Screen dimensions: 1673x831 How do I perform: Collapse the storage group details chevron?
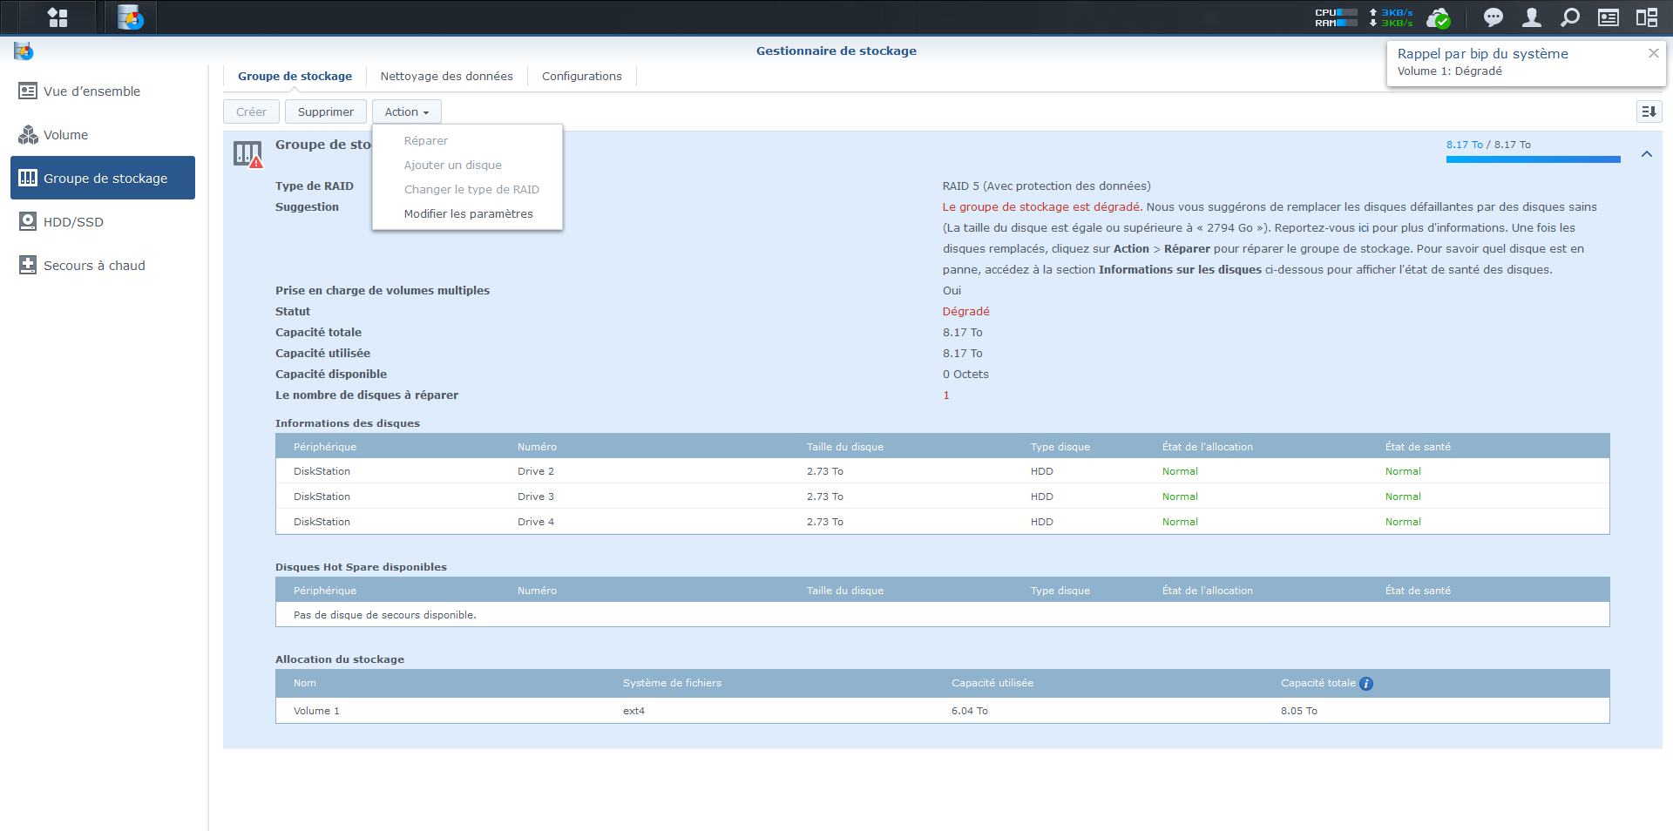pyautogui.click(x=1646, y=154)
